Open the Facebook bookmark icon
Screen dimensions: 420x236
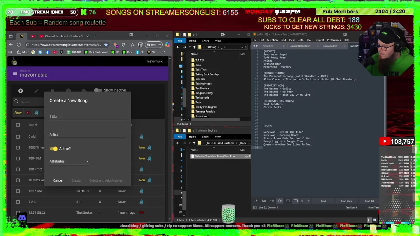(47, 52)
